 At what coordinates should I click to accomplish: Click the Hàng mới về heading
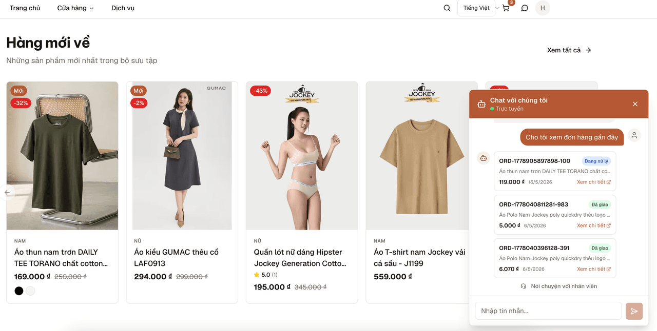(x=48, y=43)
